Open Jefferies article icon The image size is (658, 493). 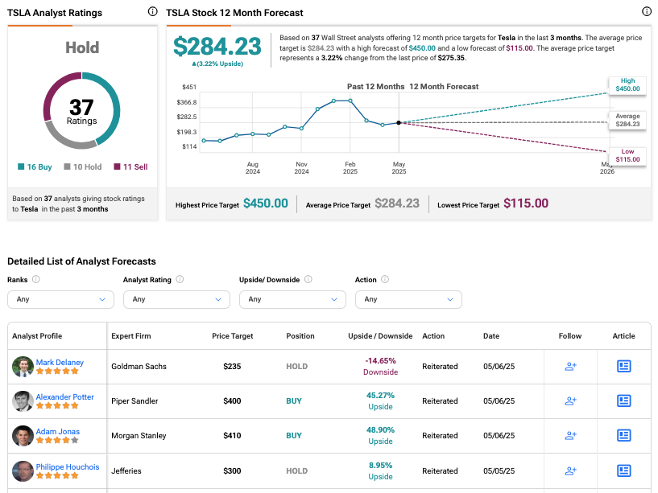(x=623, y=470)
